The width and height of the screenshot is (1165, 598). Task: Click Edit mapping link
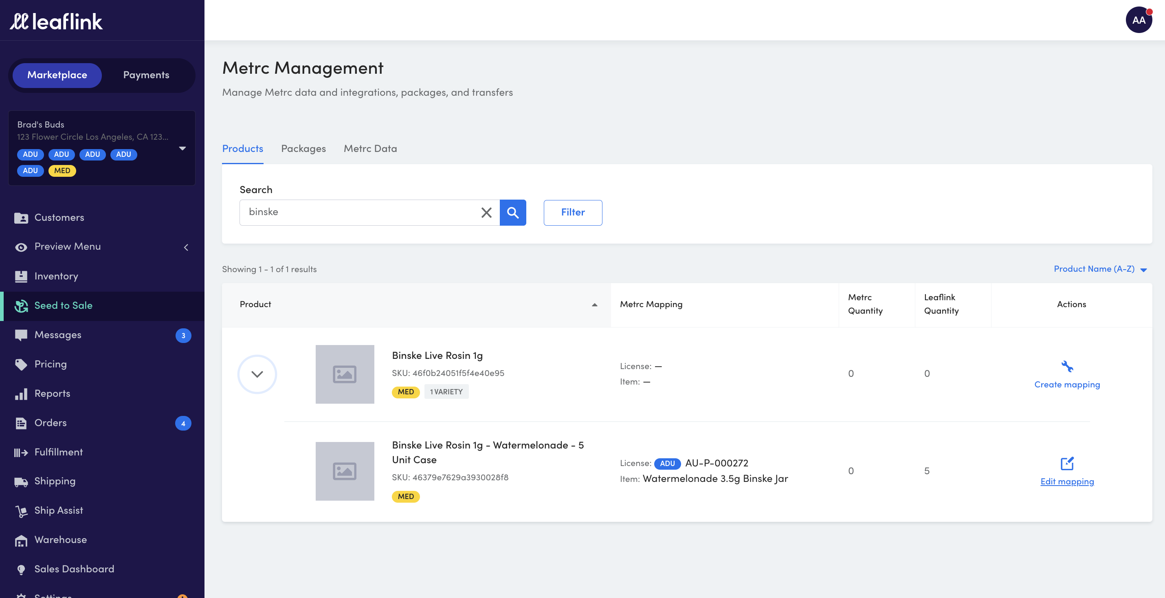click(1067, 482)
